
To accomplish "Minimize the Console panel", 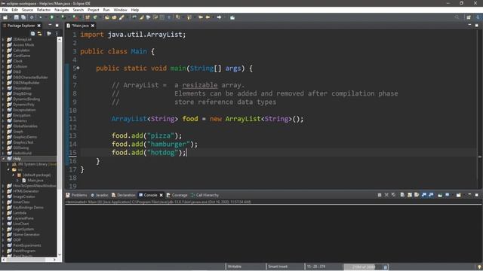I will [x=469, y=195].
